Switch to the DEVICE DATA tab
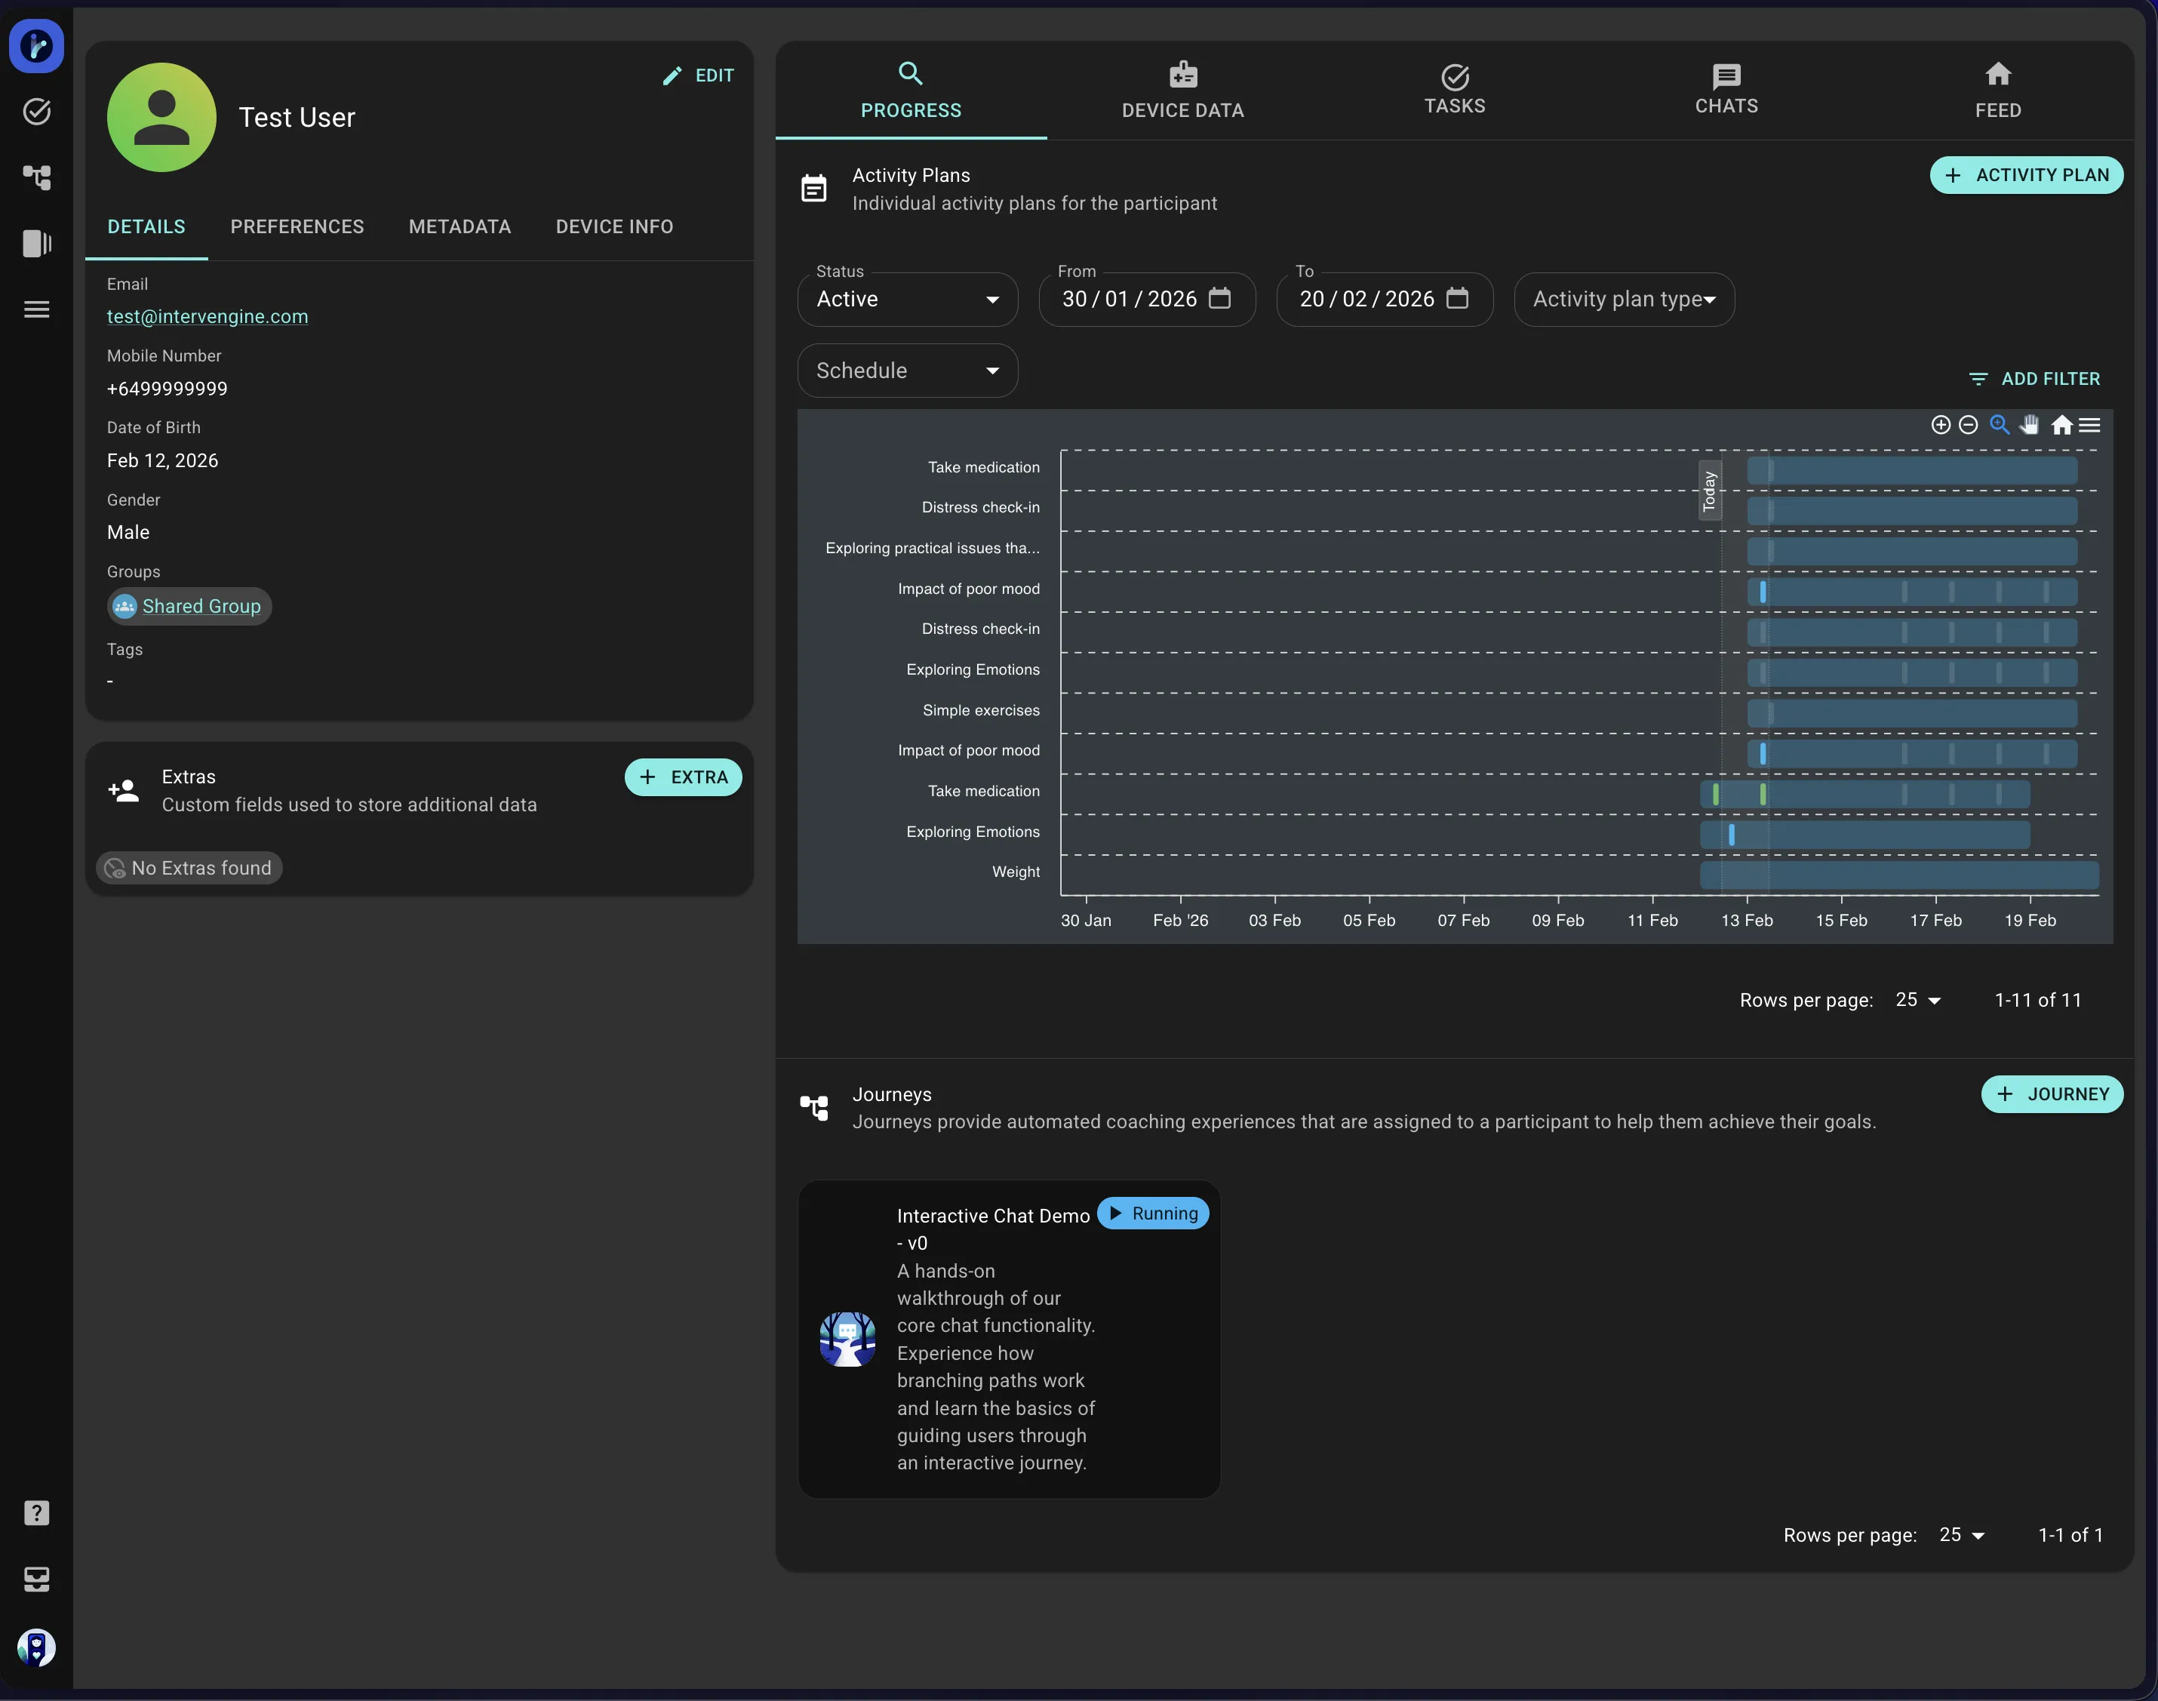Image resolution: width=2158 pixels, height=1701 pixels. (x=1182, y=91)
